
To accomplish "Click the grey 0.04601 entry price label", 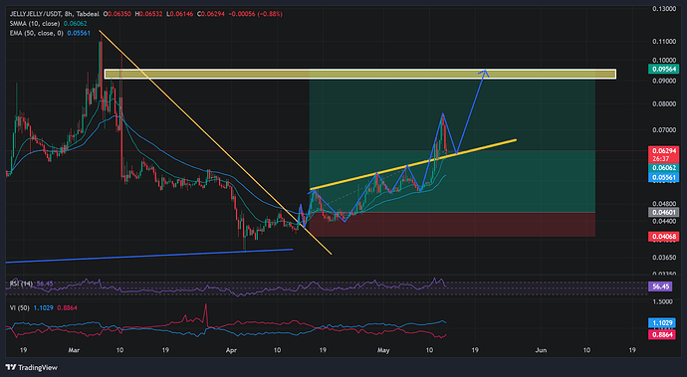I will [663, 212].
